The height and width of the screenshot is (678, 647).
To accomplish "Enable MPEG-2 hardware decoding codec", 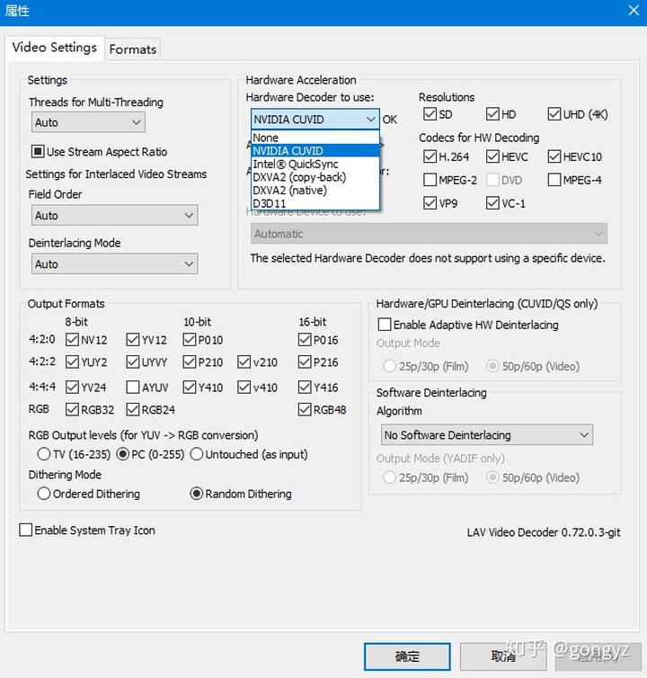I will (430, 180).
